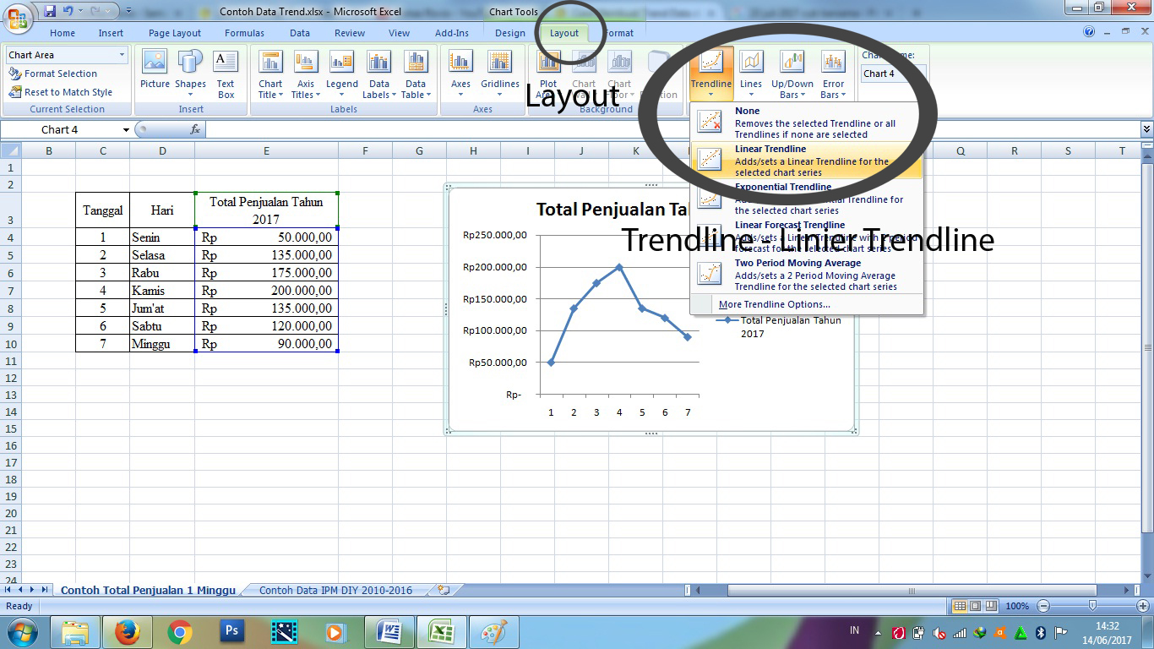Open the View ribbon tab
Viewport: 1154px width, 649px height.
[x=399, y=33]
